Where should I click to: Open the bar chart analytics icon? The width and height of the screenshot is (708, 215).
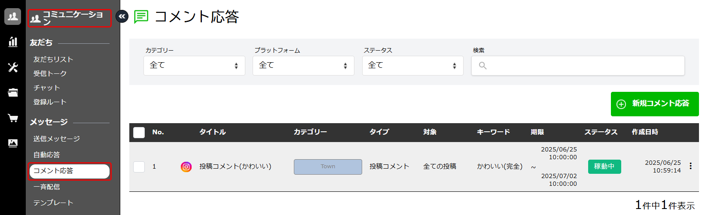pyautogui.click(x=13, y=42)
